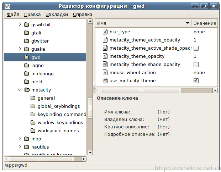
Task: Select the use_metacity_theme key name
Action: 133,81
